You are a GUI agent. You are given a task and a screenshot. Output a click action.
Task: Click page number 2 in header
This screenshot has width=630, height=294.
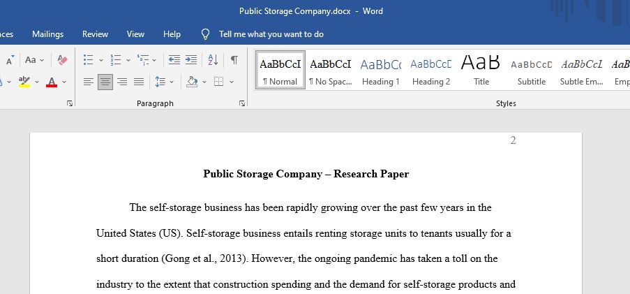513,140
